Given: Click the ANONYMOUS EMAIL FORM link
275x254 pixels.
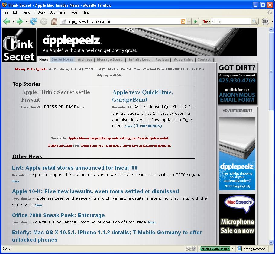Looking at the screenshot, I should click(237, 97).
